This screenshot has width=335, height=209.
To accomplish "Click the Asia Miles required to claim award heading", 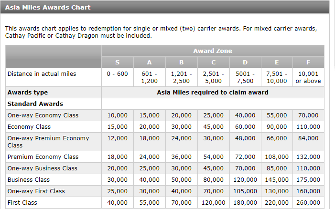I will tap(213, 93).
